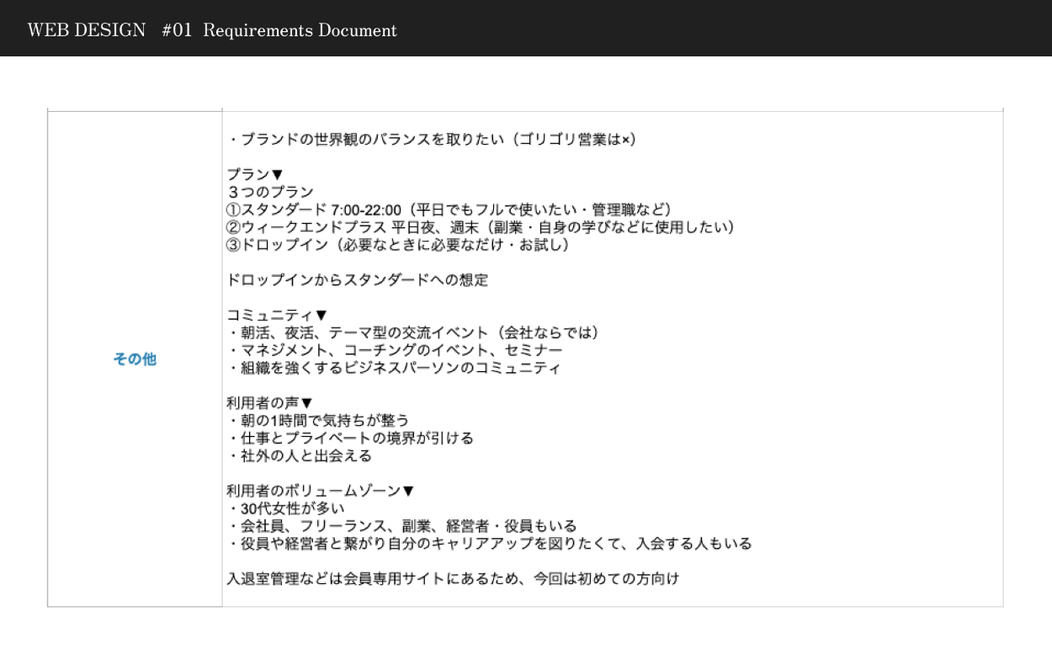Click the プラン▼ heading
The height and width of the screenshot is (649, 1052).
[x=255, y=174]
